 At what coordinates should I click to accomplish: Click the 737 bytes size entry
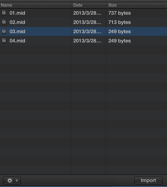tap(120, 13)
